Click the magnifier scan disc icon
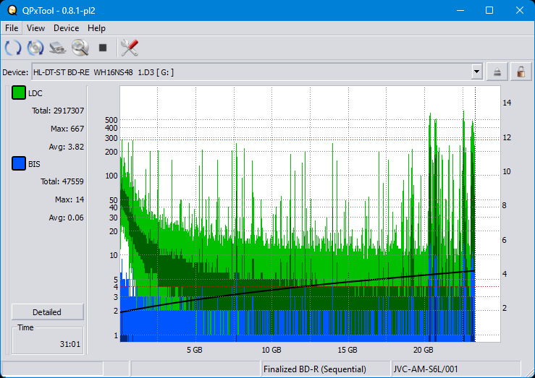 pyautogui.click(x=80, y=48)
